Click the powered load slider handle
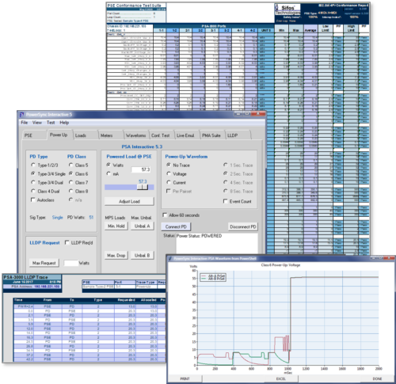Viewport: 396px width, 384px height. [x=143, y=187]
